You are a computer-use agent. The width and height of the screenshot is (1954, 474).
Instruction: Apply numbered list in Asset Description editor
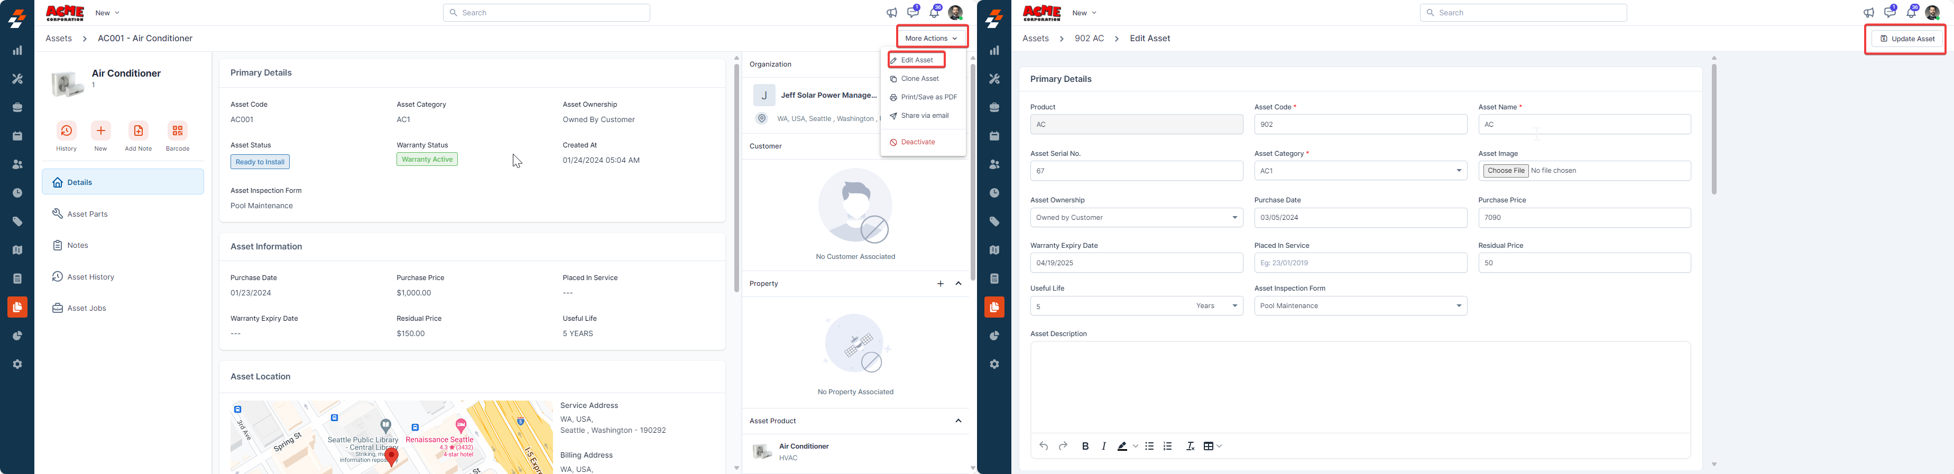[1167, 446]
